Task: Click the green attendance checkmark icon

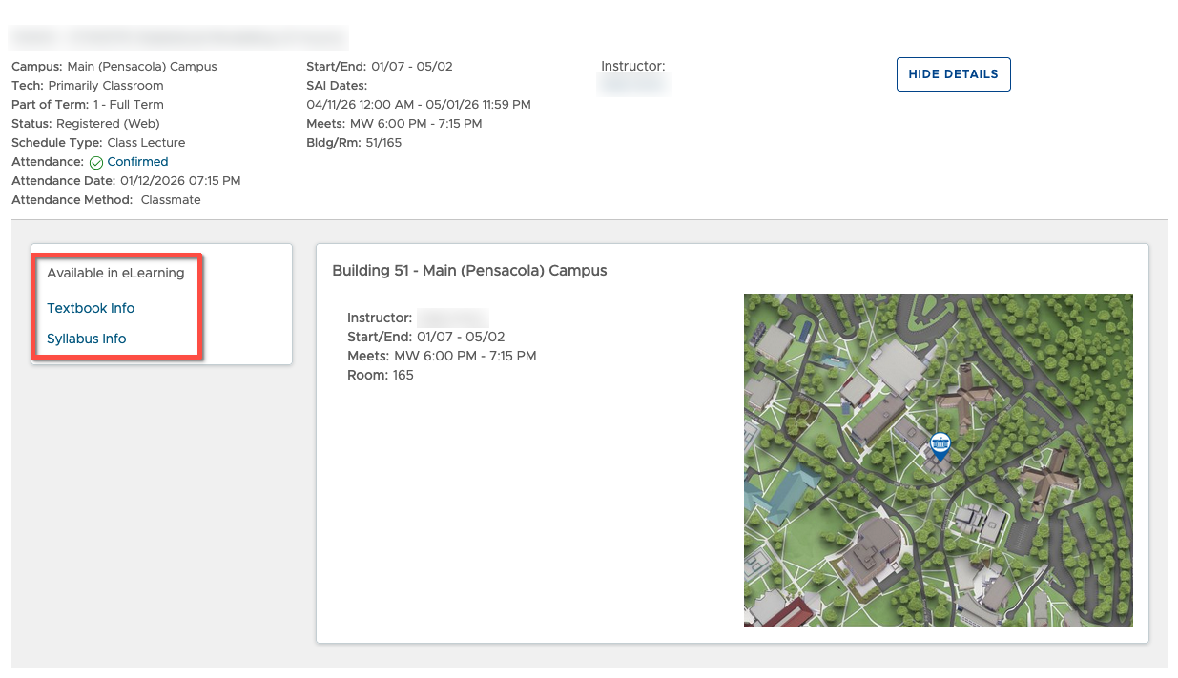Action: coord(95,162)
